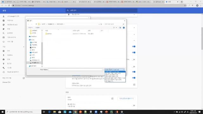This screenshot has height=114, width=203.
Task: Open System wrench icon in sidebar
Action: click(3, 68)
